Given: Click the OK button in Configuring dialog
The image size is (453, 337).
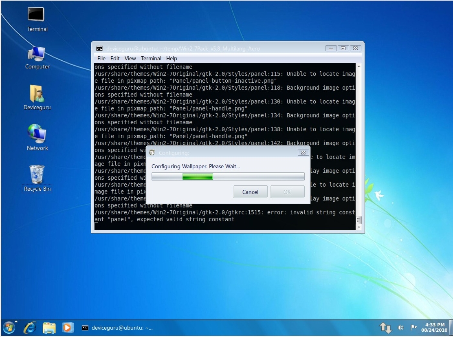Looking at the screenshot, I should (287, 192).
